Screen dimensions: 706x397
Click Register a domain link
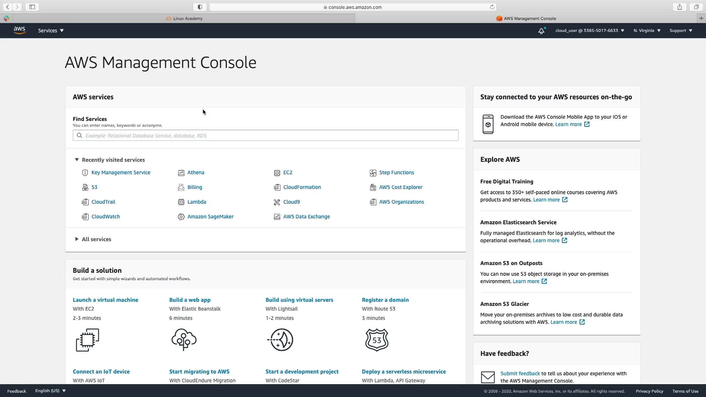(385, 300)
